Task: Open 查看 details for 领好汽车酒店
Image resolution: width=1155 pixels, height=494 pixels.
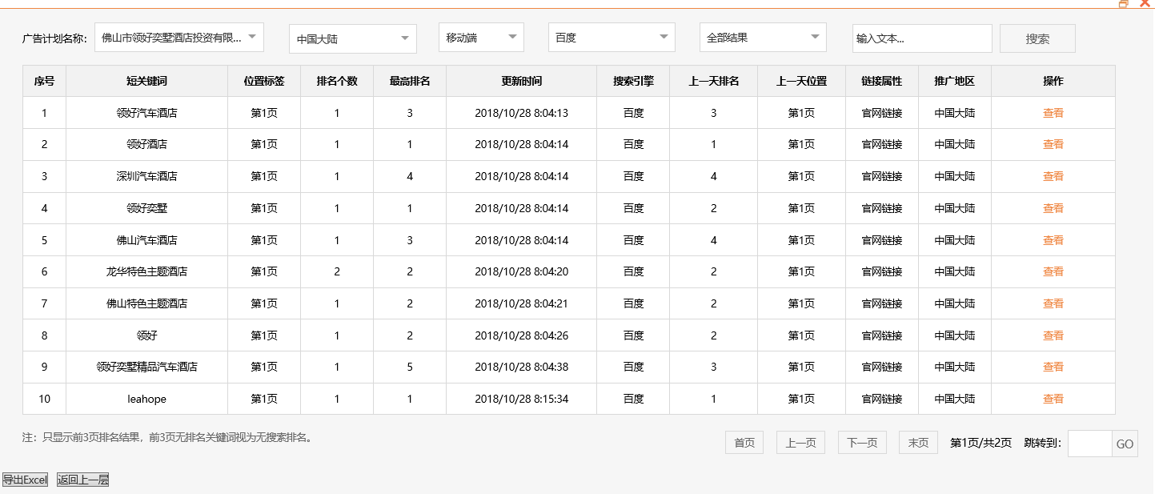Action: (x=1053, y=112)
